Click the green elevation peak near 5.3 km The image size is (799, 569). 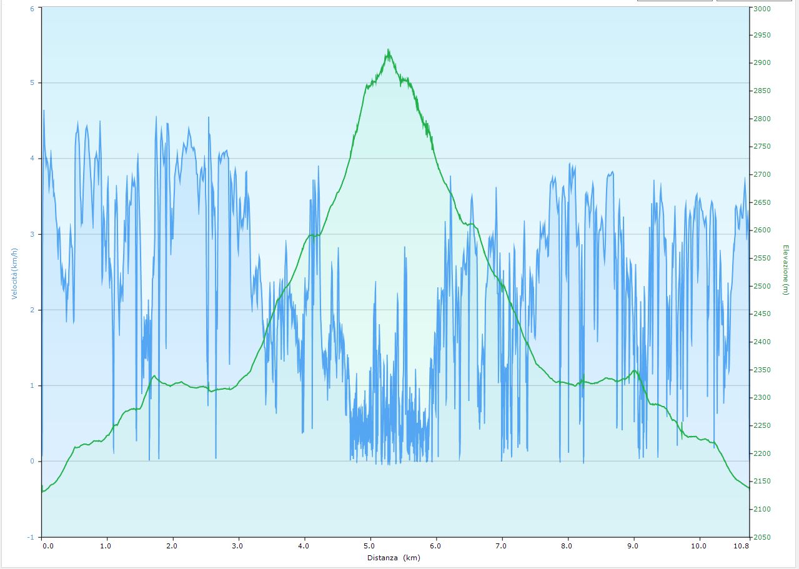(x=388, y=51)
